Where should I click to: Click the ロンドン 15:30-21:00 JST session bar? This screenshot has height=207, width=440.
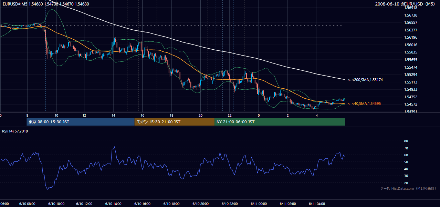click(x=175, y=122)
